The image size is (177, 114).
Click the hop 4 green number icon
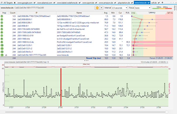pyautogui.click(x=2, y=26)
